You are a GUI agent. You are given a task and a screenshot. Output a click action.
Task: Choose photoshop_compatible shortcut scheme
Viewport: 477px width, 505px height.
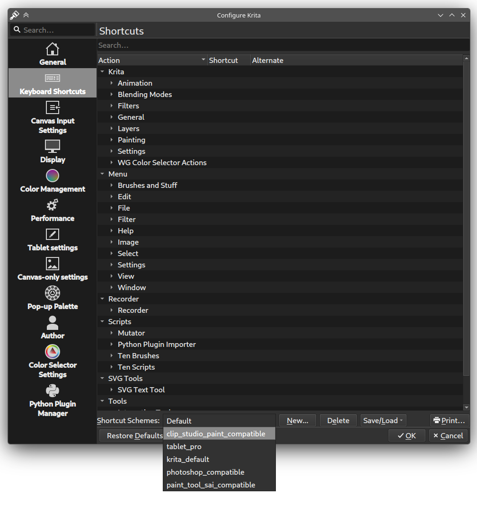click(x=220, y=472)
